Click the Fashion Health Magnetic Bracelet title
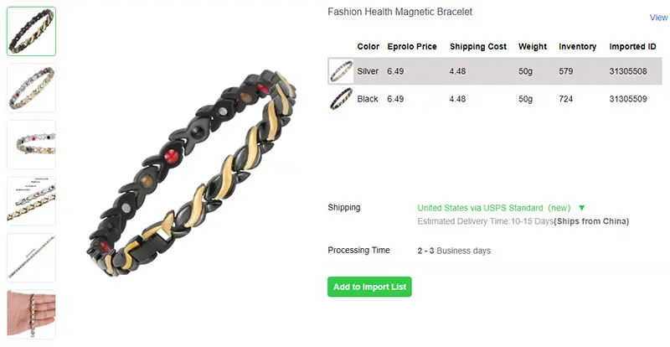670x347 pixels. coord(400,12)
